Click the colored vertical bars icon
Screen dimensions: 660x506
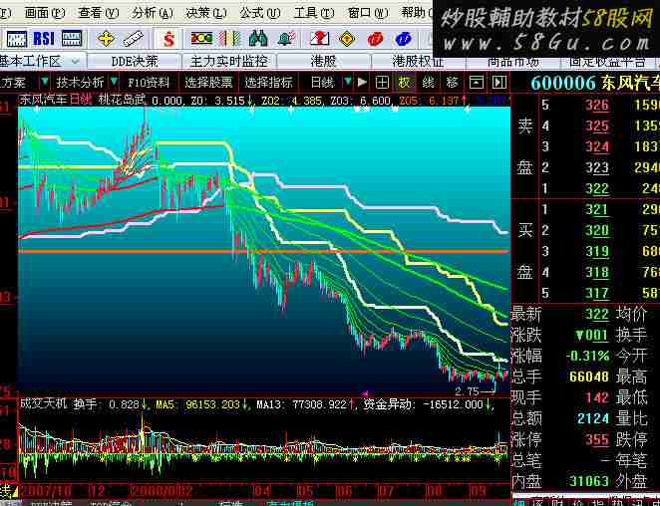click(x=230, y=39)
